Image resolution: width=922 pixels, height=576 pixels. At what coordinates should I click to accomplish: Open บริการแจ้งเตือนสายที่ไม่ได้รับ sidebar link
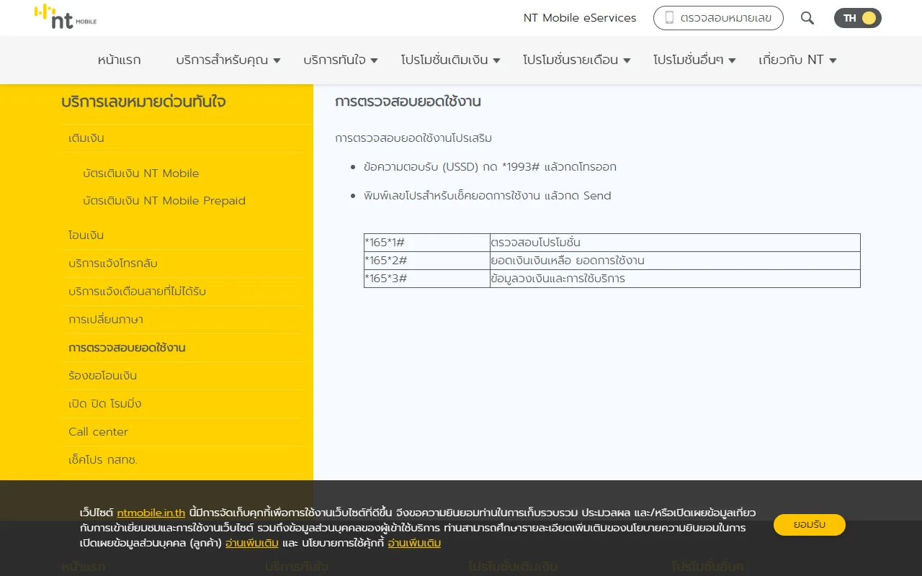tap(138, 292)
